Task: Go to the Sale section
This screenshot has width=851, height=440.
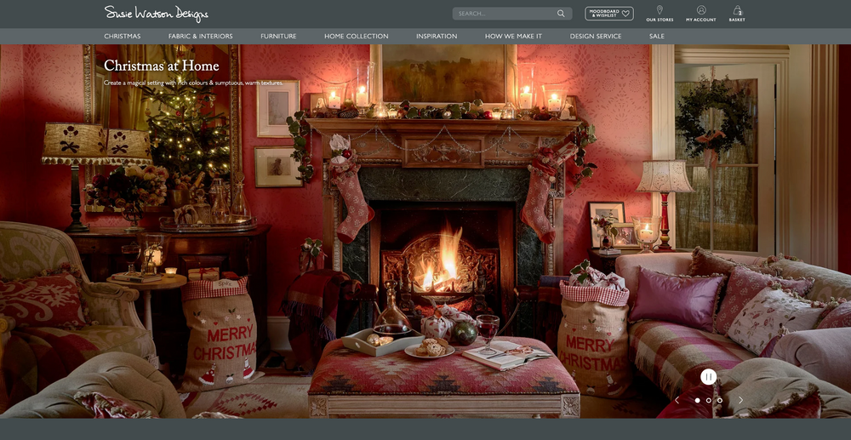Action: pyautogui.click(x=656, y=37)
